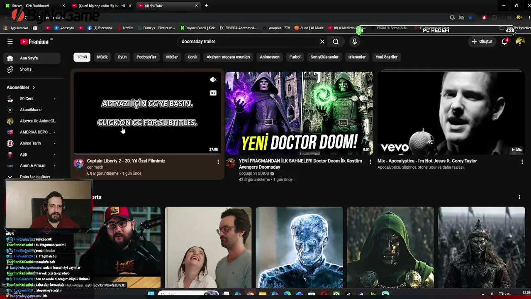Open the green-hooded Doom Shorts thumbnail
The width and height of the screenshot is (531, 299).
390,248
